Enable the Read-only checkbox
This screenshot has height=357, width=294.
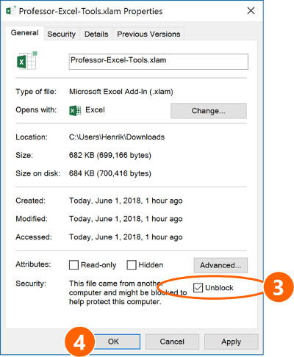click(x=73, y=265)
